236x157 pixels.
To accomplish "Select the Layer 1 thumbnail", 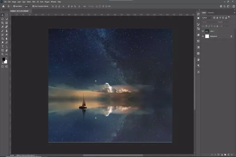I will coord(207,31).
